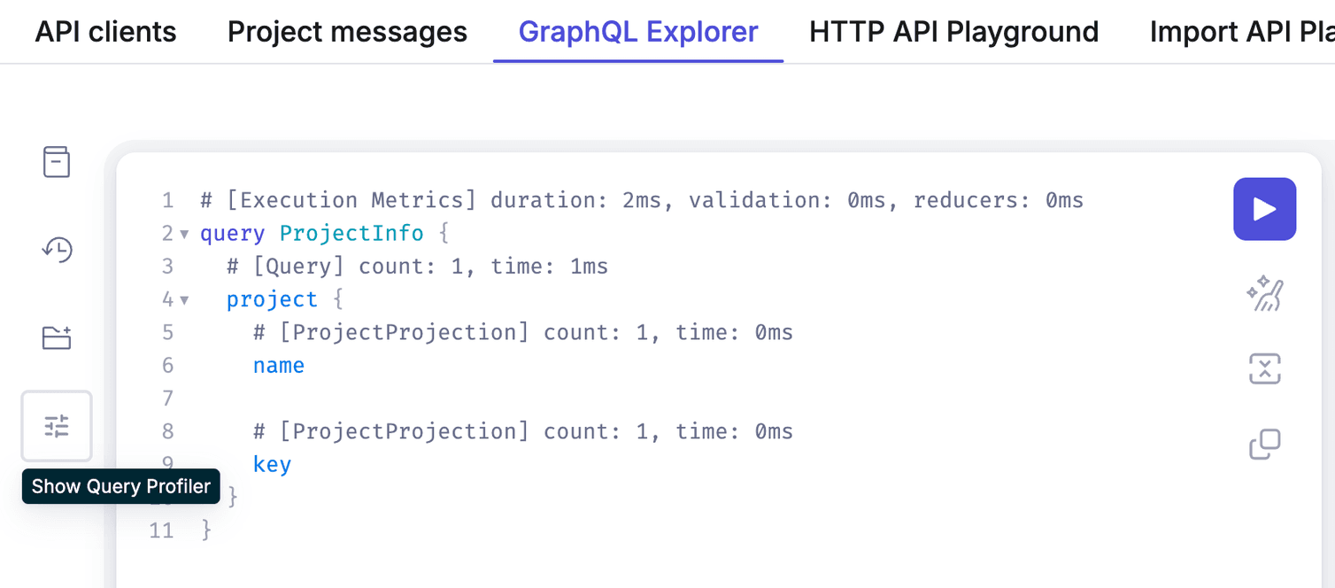This screenshot has height=588, width=1335.
Task: Open the Import API tab
Action: click(1239, 32)
